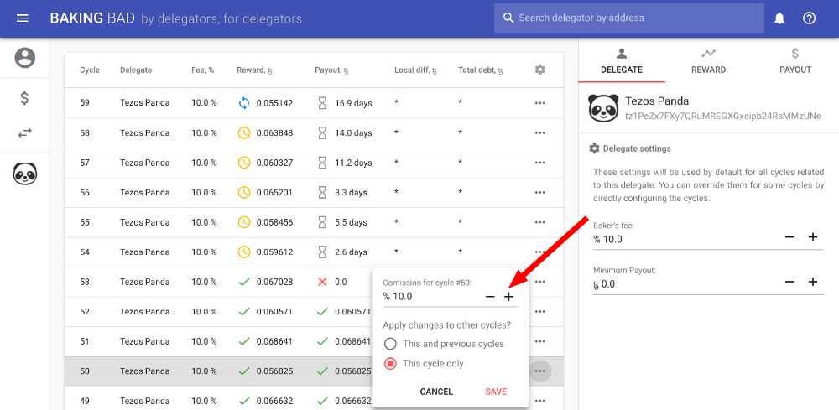Open table settings gear in header

tap(539, 70)
